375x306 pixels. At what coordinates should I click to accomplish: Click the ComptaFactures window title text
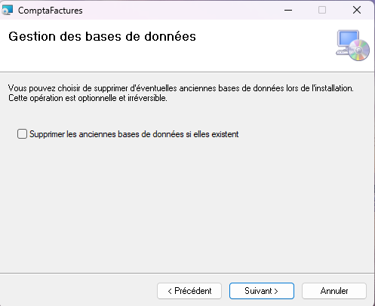(51, 11)
